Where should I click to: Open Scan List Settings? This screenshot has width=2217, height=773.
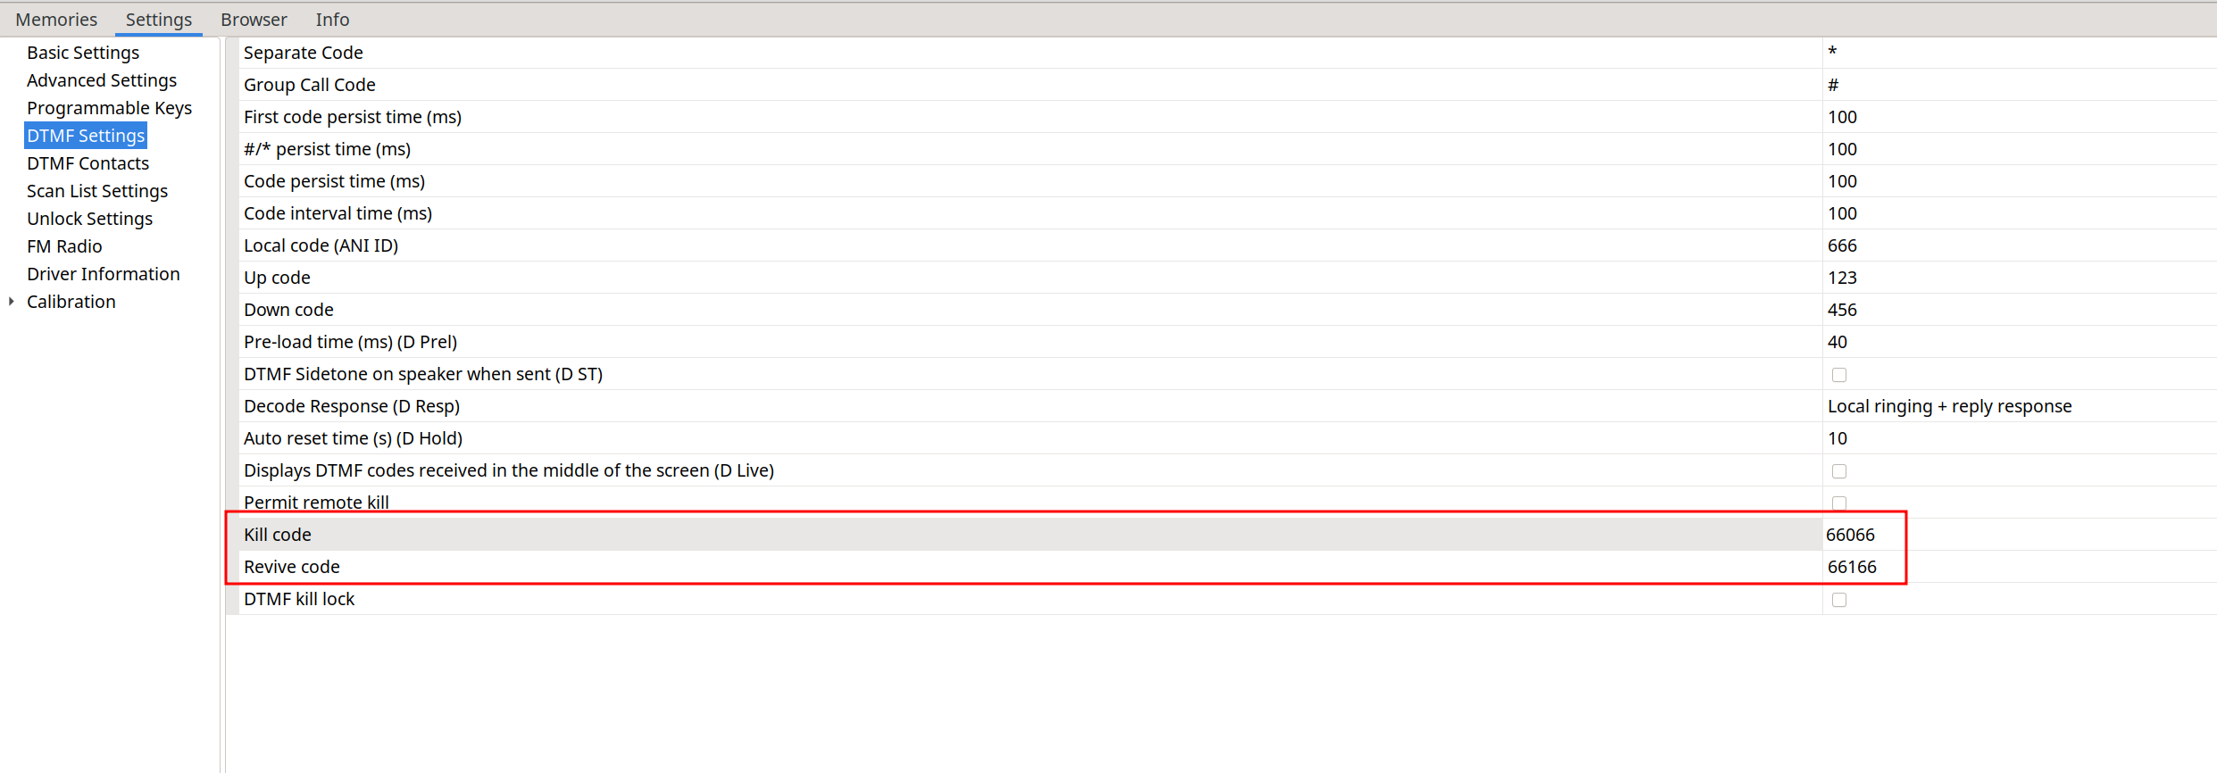97,191
